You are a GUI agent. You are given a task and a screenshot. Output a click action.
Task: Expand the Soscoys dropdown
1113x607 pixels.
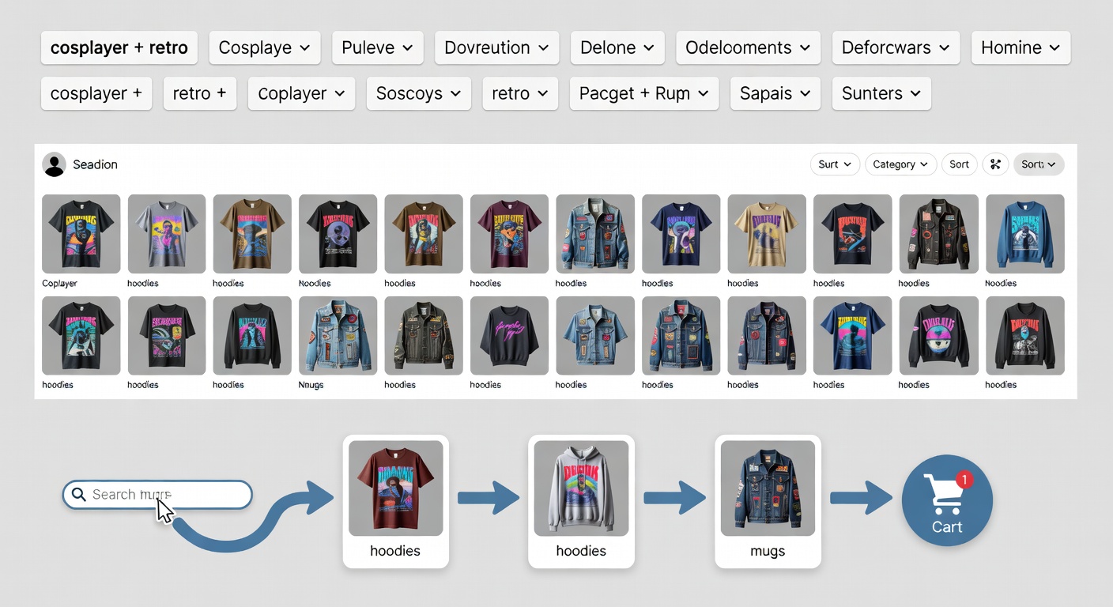419,93
